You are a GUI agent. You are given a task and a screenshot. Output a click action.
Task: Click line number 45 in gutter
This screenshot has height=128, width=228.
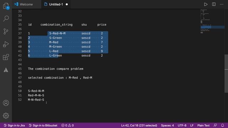pos(20,69)
